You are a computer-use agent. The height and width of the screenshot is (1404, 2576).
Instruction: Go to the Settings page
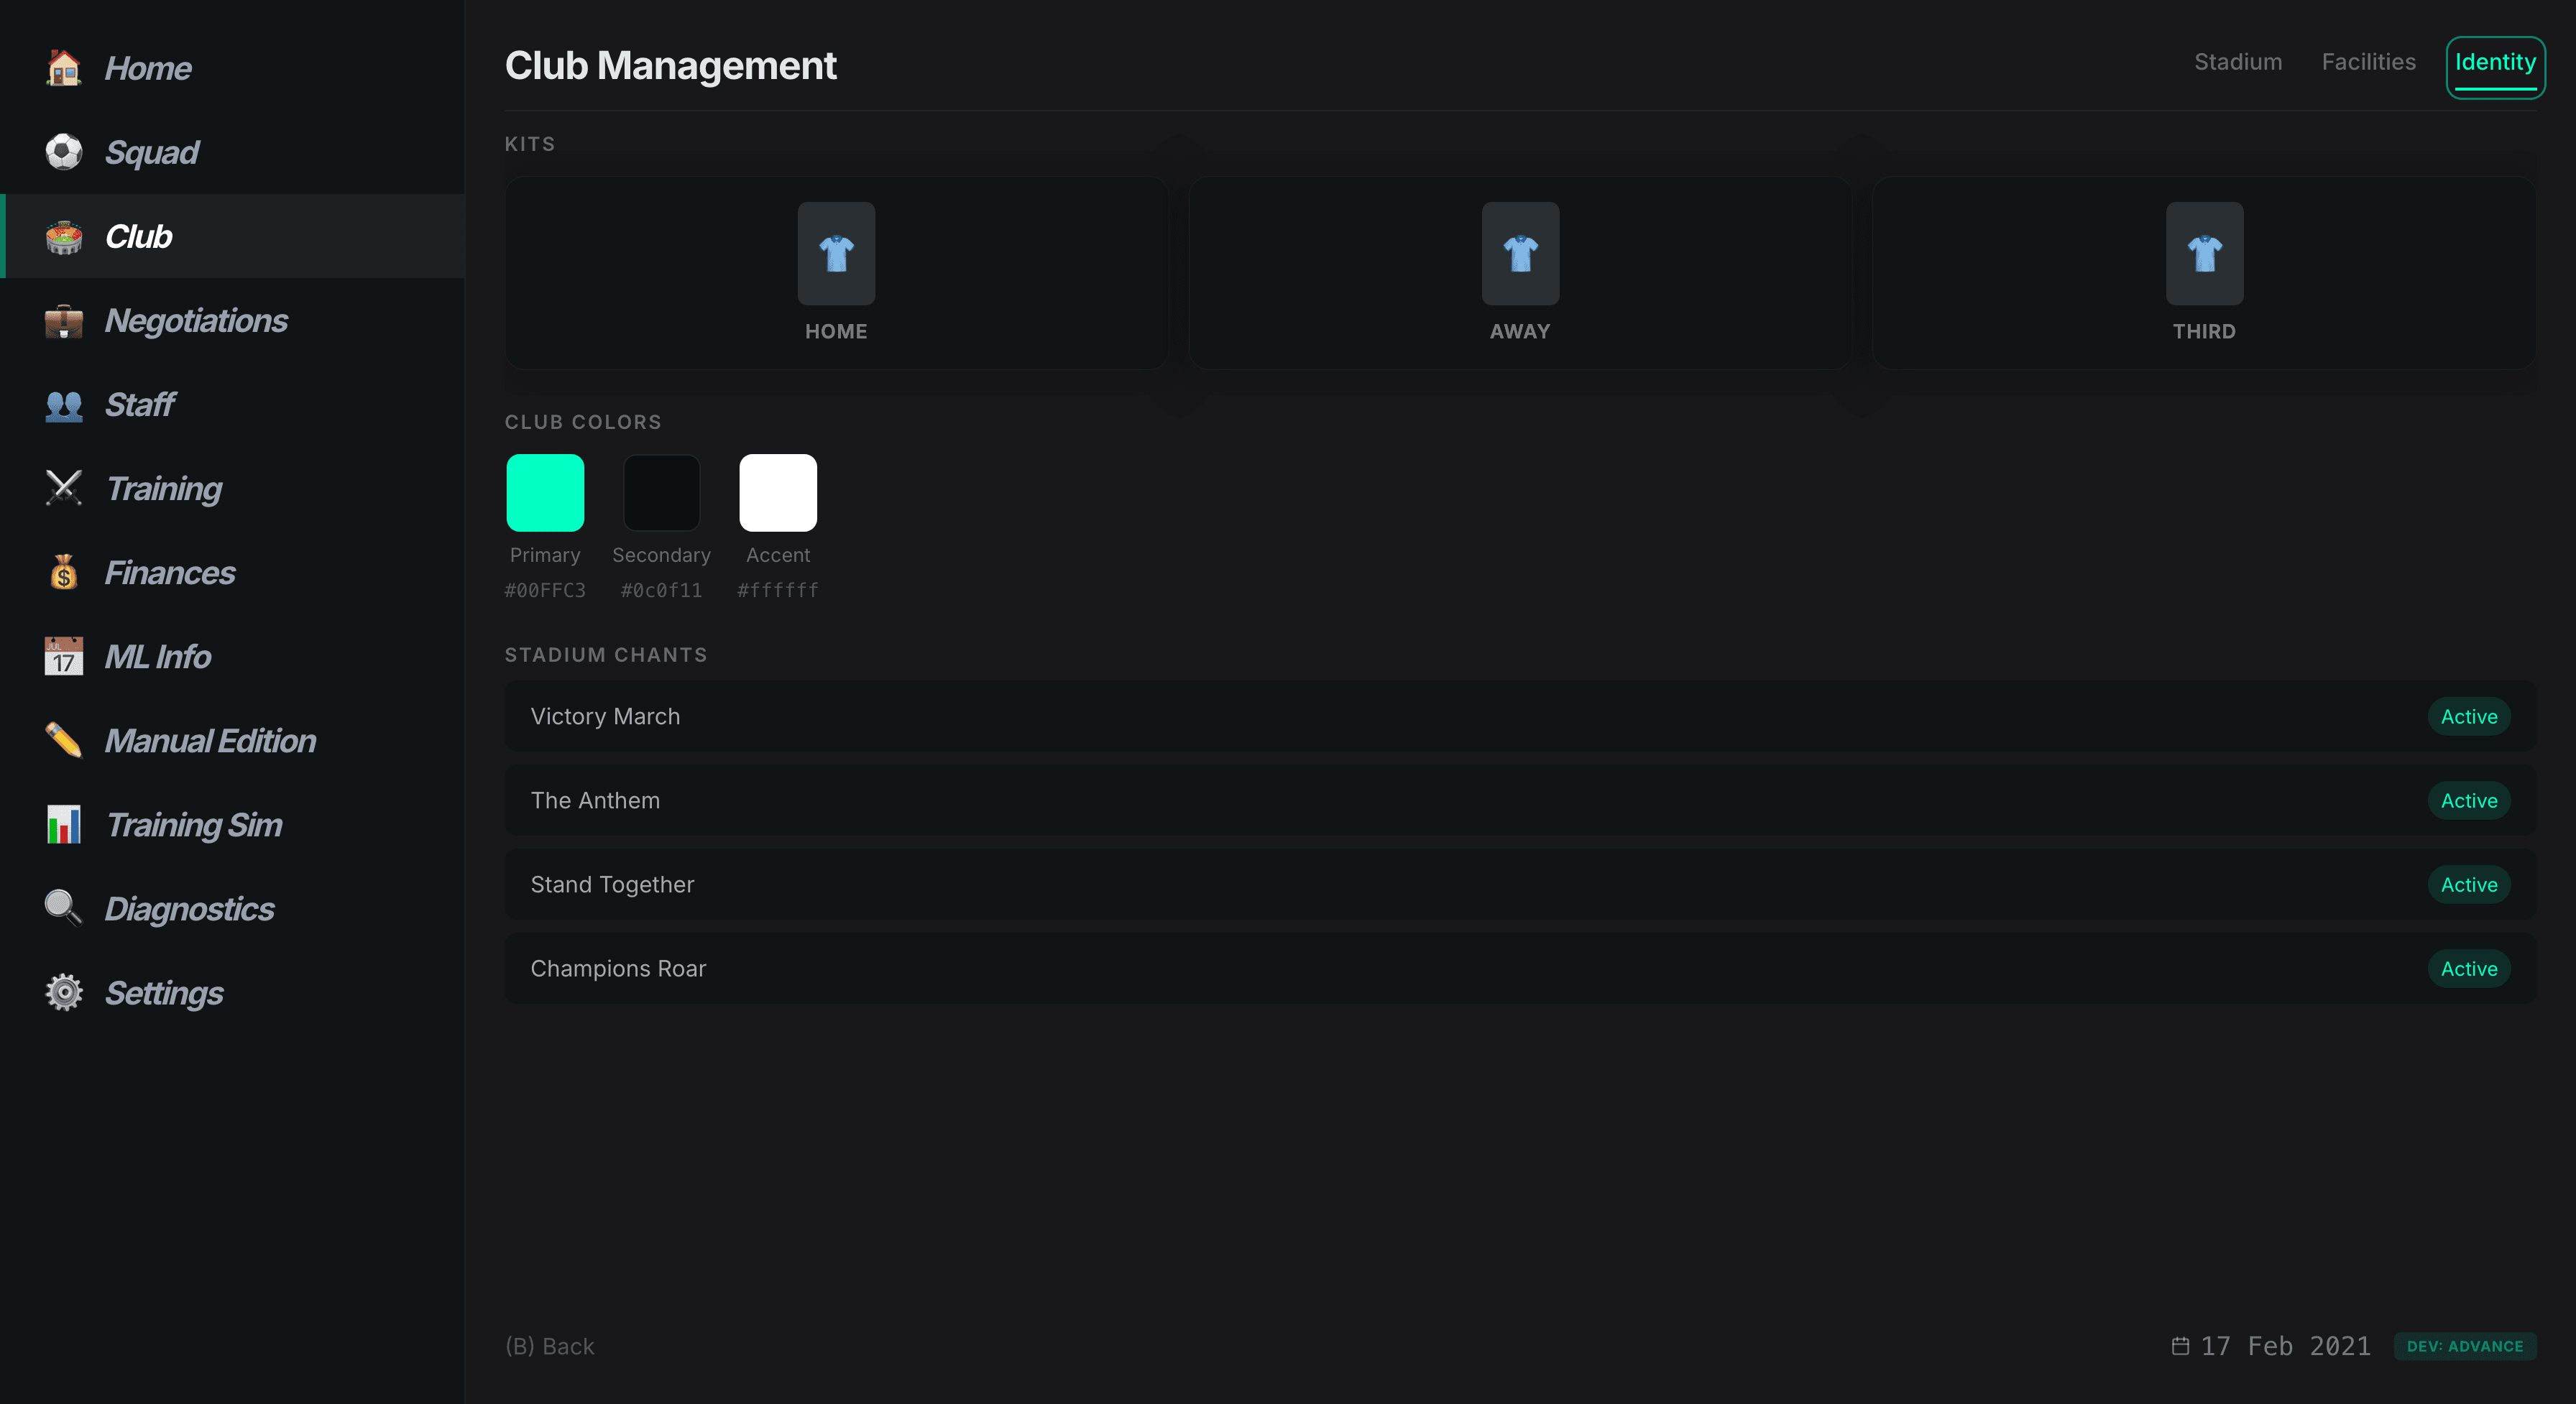tap(232, 992)
